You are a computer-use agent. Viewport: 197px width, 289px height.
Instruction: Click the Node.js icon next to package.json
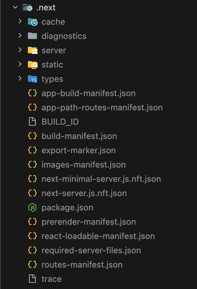32,207
